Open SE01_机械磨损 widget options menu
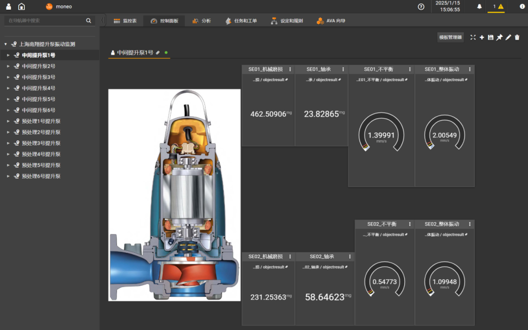This screenshot has width=528, height=330. tap(290, 69)
